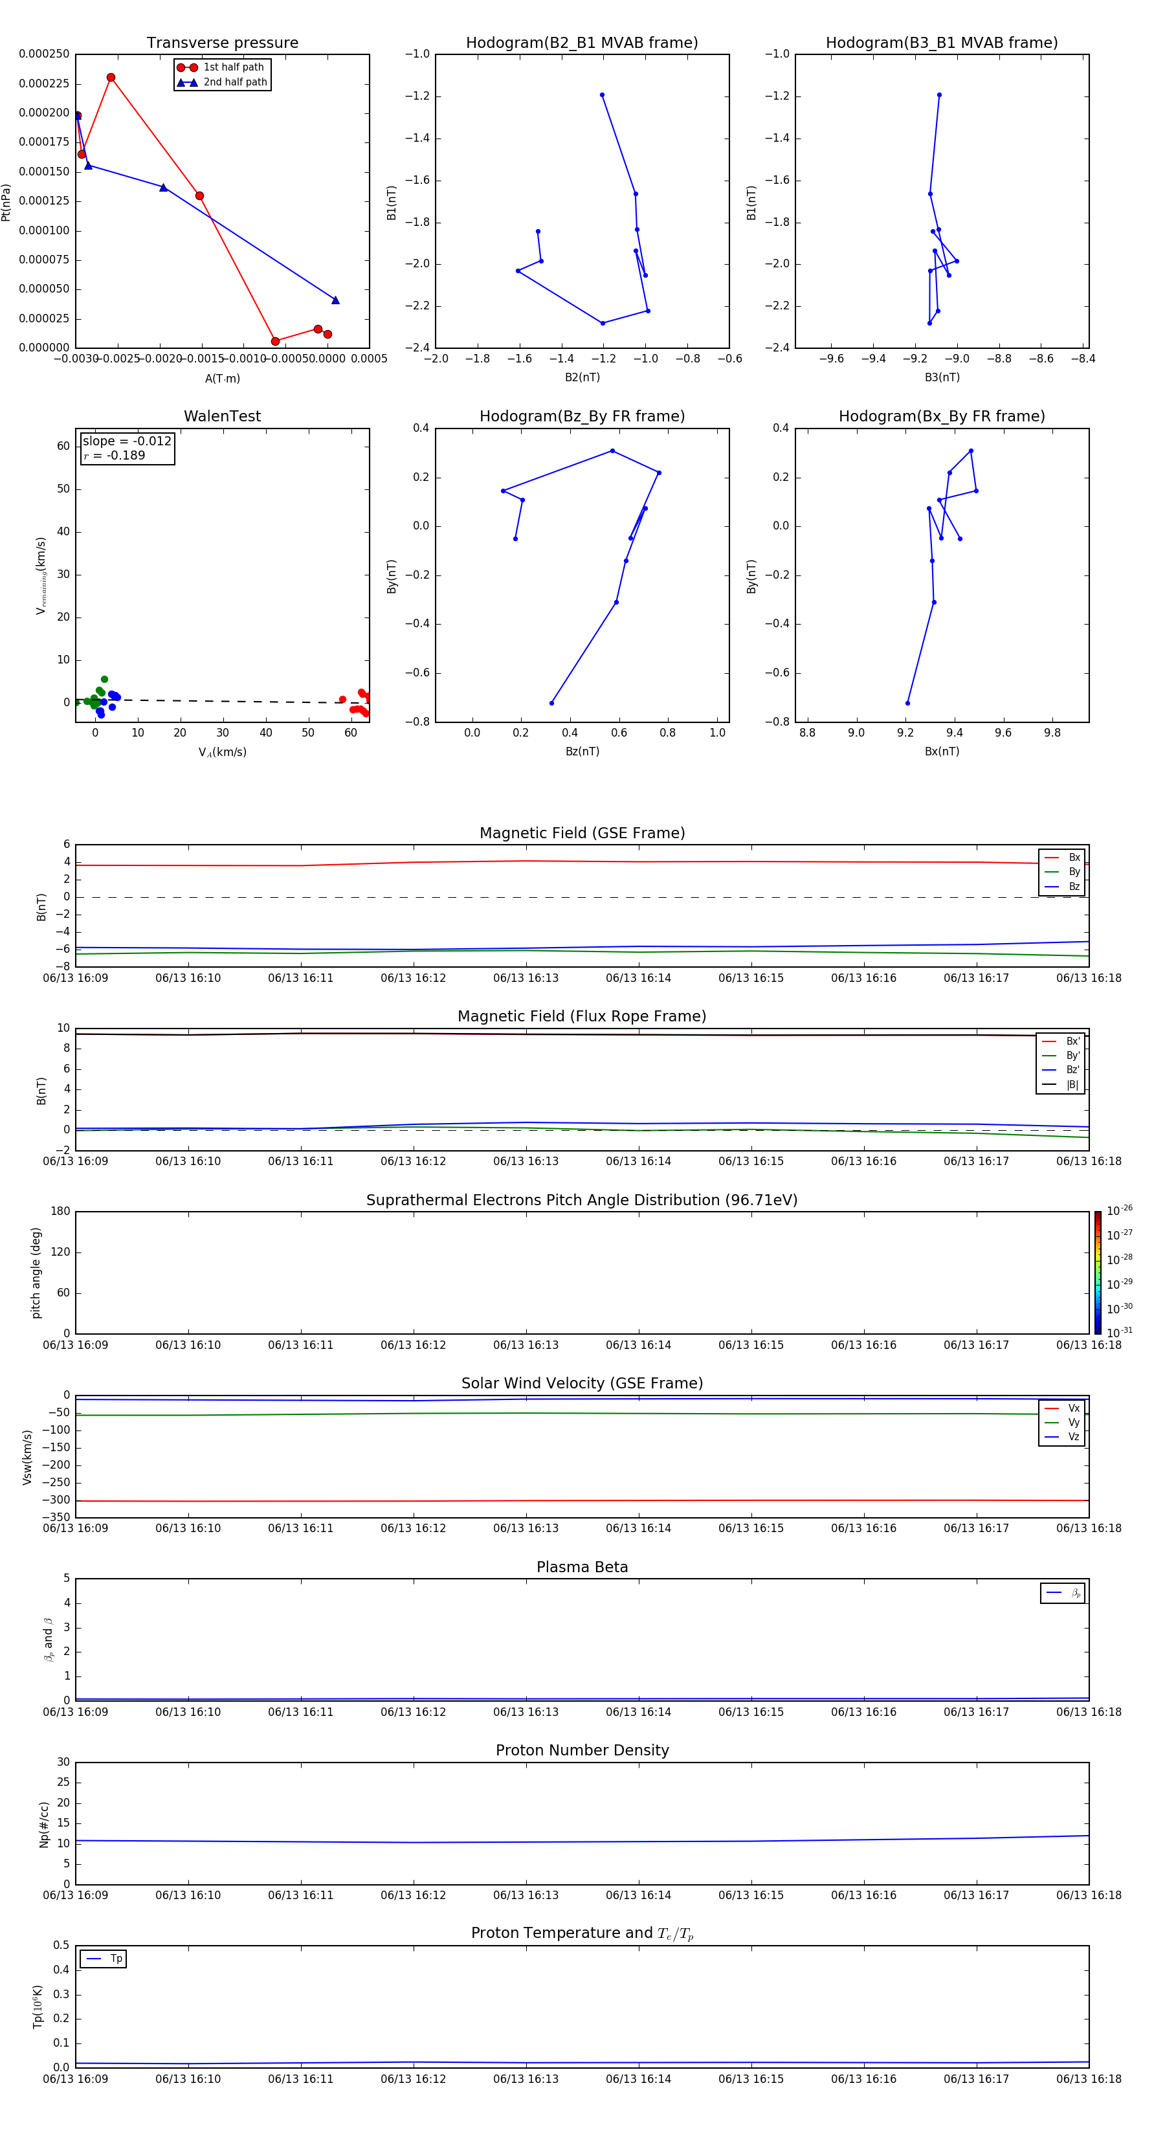1165x2136 pixels.
Task: Click the 'Plasma Beta' title
Action: click(x=582, y=1567)
